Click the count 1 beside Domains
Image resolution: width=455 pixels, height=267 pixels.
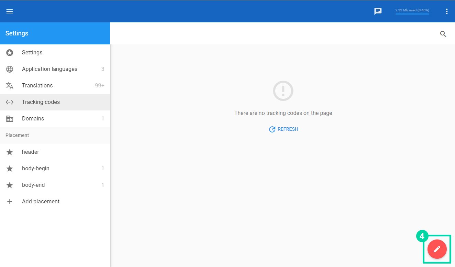tap(103, 119)
